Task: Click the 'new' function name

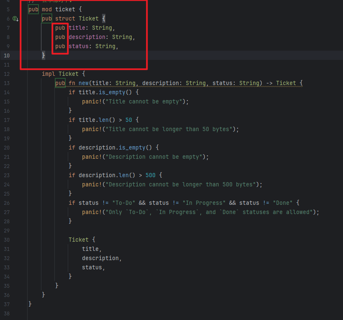Action: click(x=84, y=83)
